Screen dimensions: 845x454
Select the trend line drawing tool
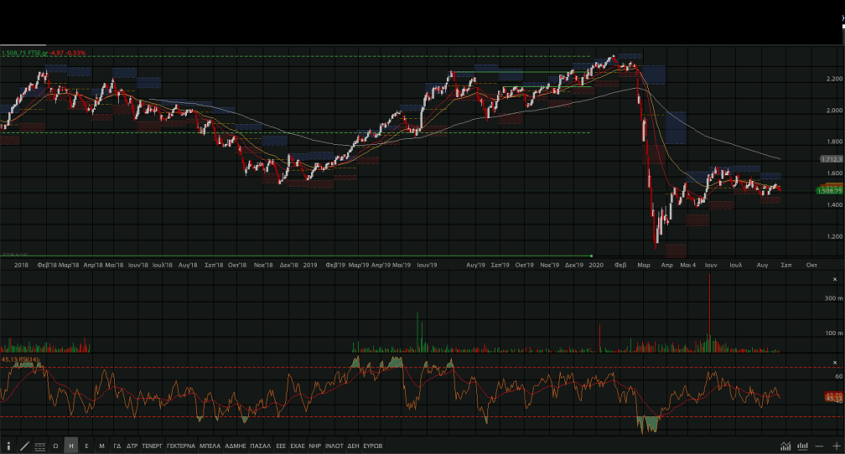click(x=24, y=446)
